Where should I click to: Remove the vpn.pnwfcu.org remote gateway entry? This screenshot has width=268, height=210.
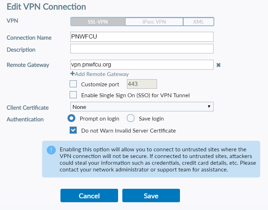point(219,65)
